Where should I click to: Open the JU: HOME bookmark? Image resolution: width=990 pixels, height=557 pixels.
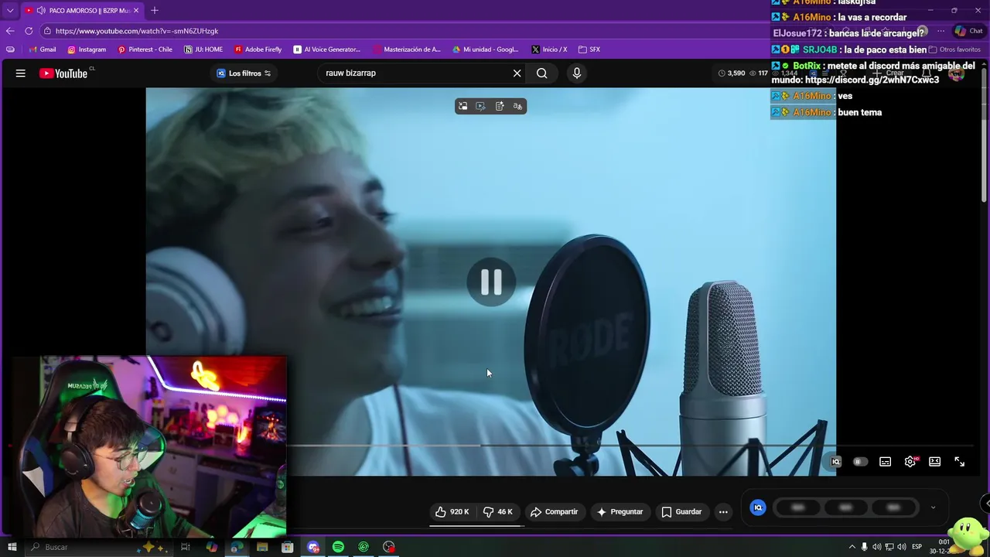pos(203,50)
